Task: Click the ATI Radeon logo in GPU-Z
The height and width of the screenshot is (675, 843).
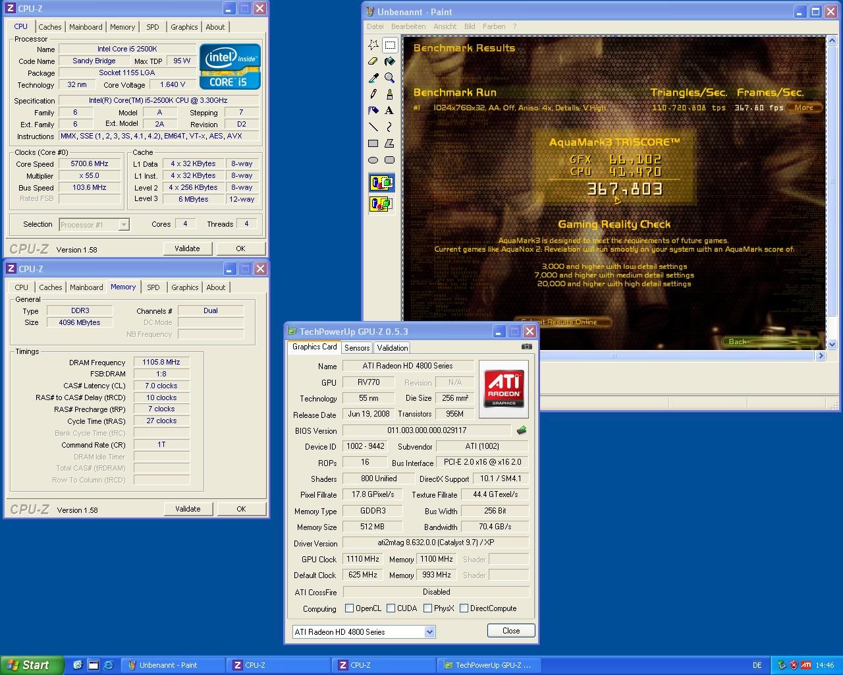Action: pyautogui.click(x=504, y=389)
